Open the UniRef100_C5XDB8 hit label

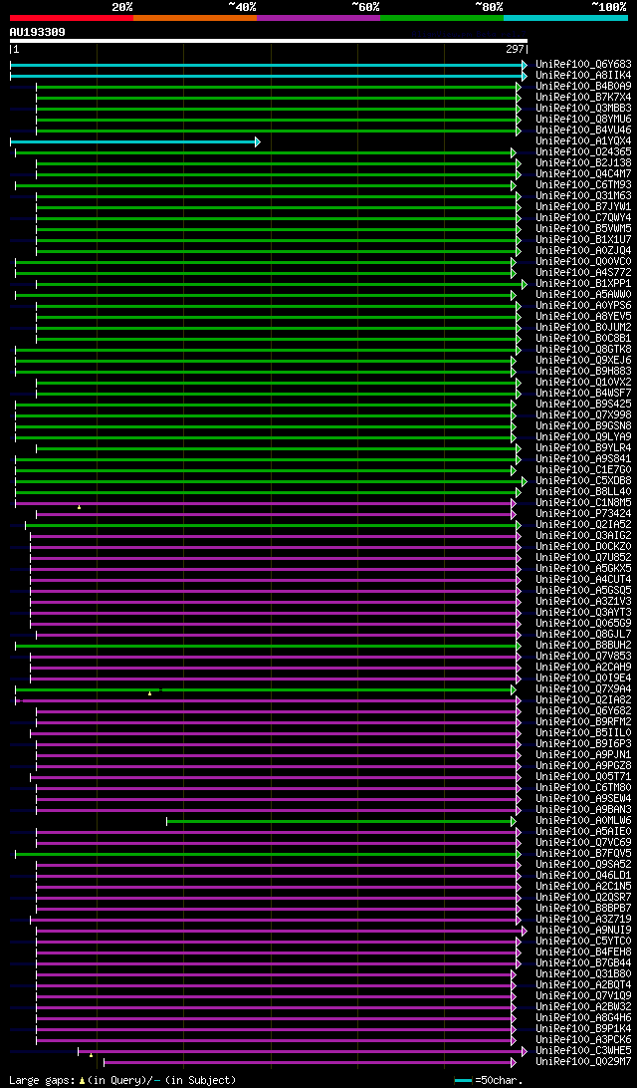tap(583, 481)
